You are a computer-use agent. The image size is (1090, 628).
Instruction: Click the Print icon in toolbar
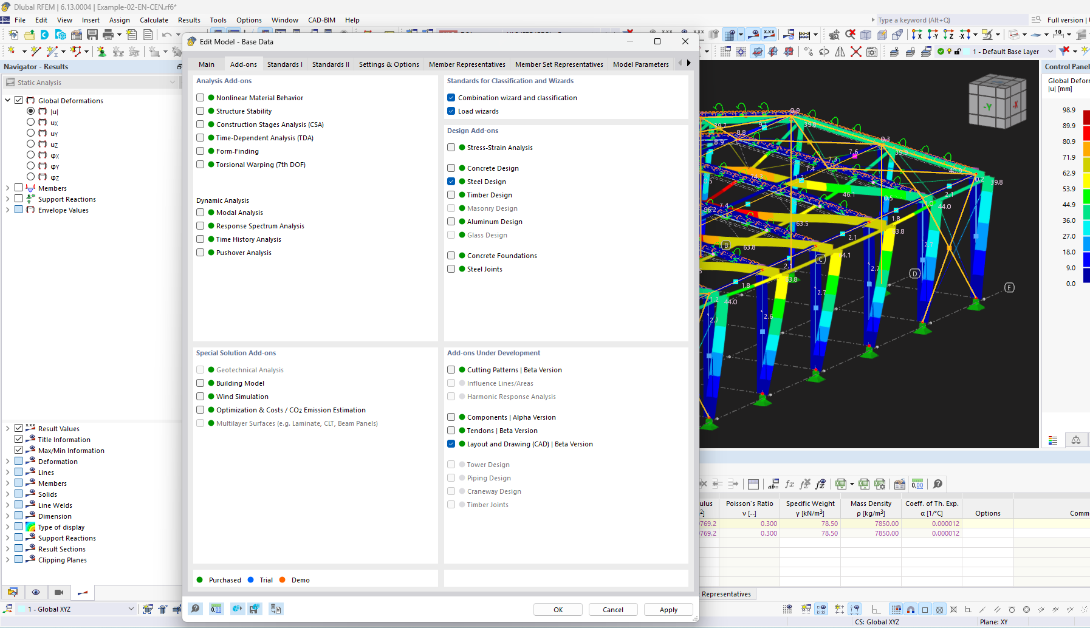click(x=108, y=35)
